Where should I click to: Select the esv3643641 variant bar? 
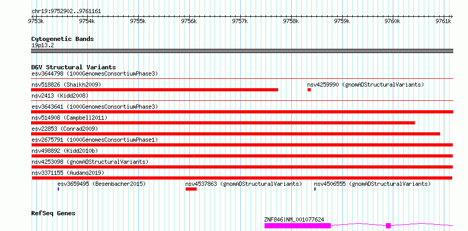point(242,112)
